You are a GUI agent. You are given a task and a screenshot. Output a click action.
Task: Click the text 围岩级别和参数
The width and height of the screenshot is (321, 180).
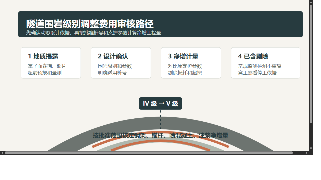115,66
